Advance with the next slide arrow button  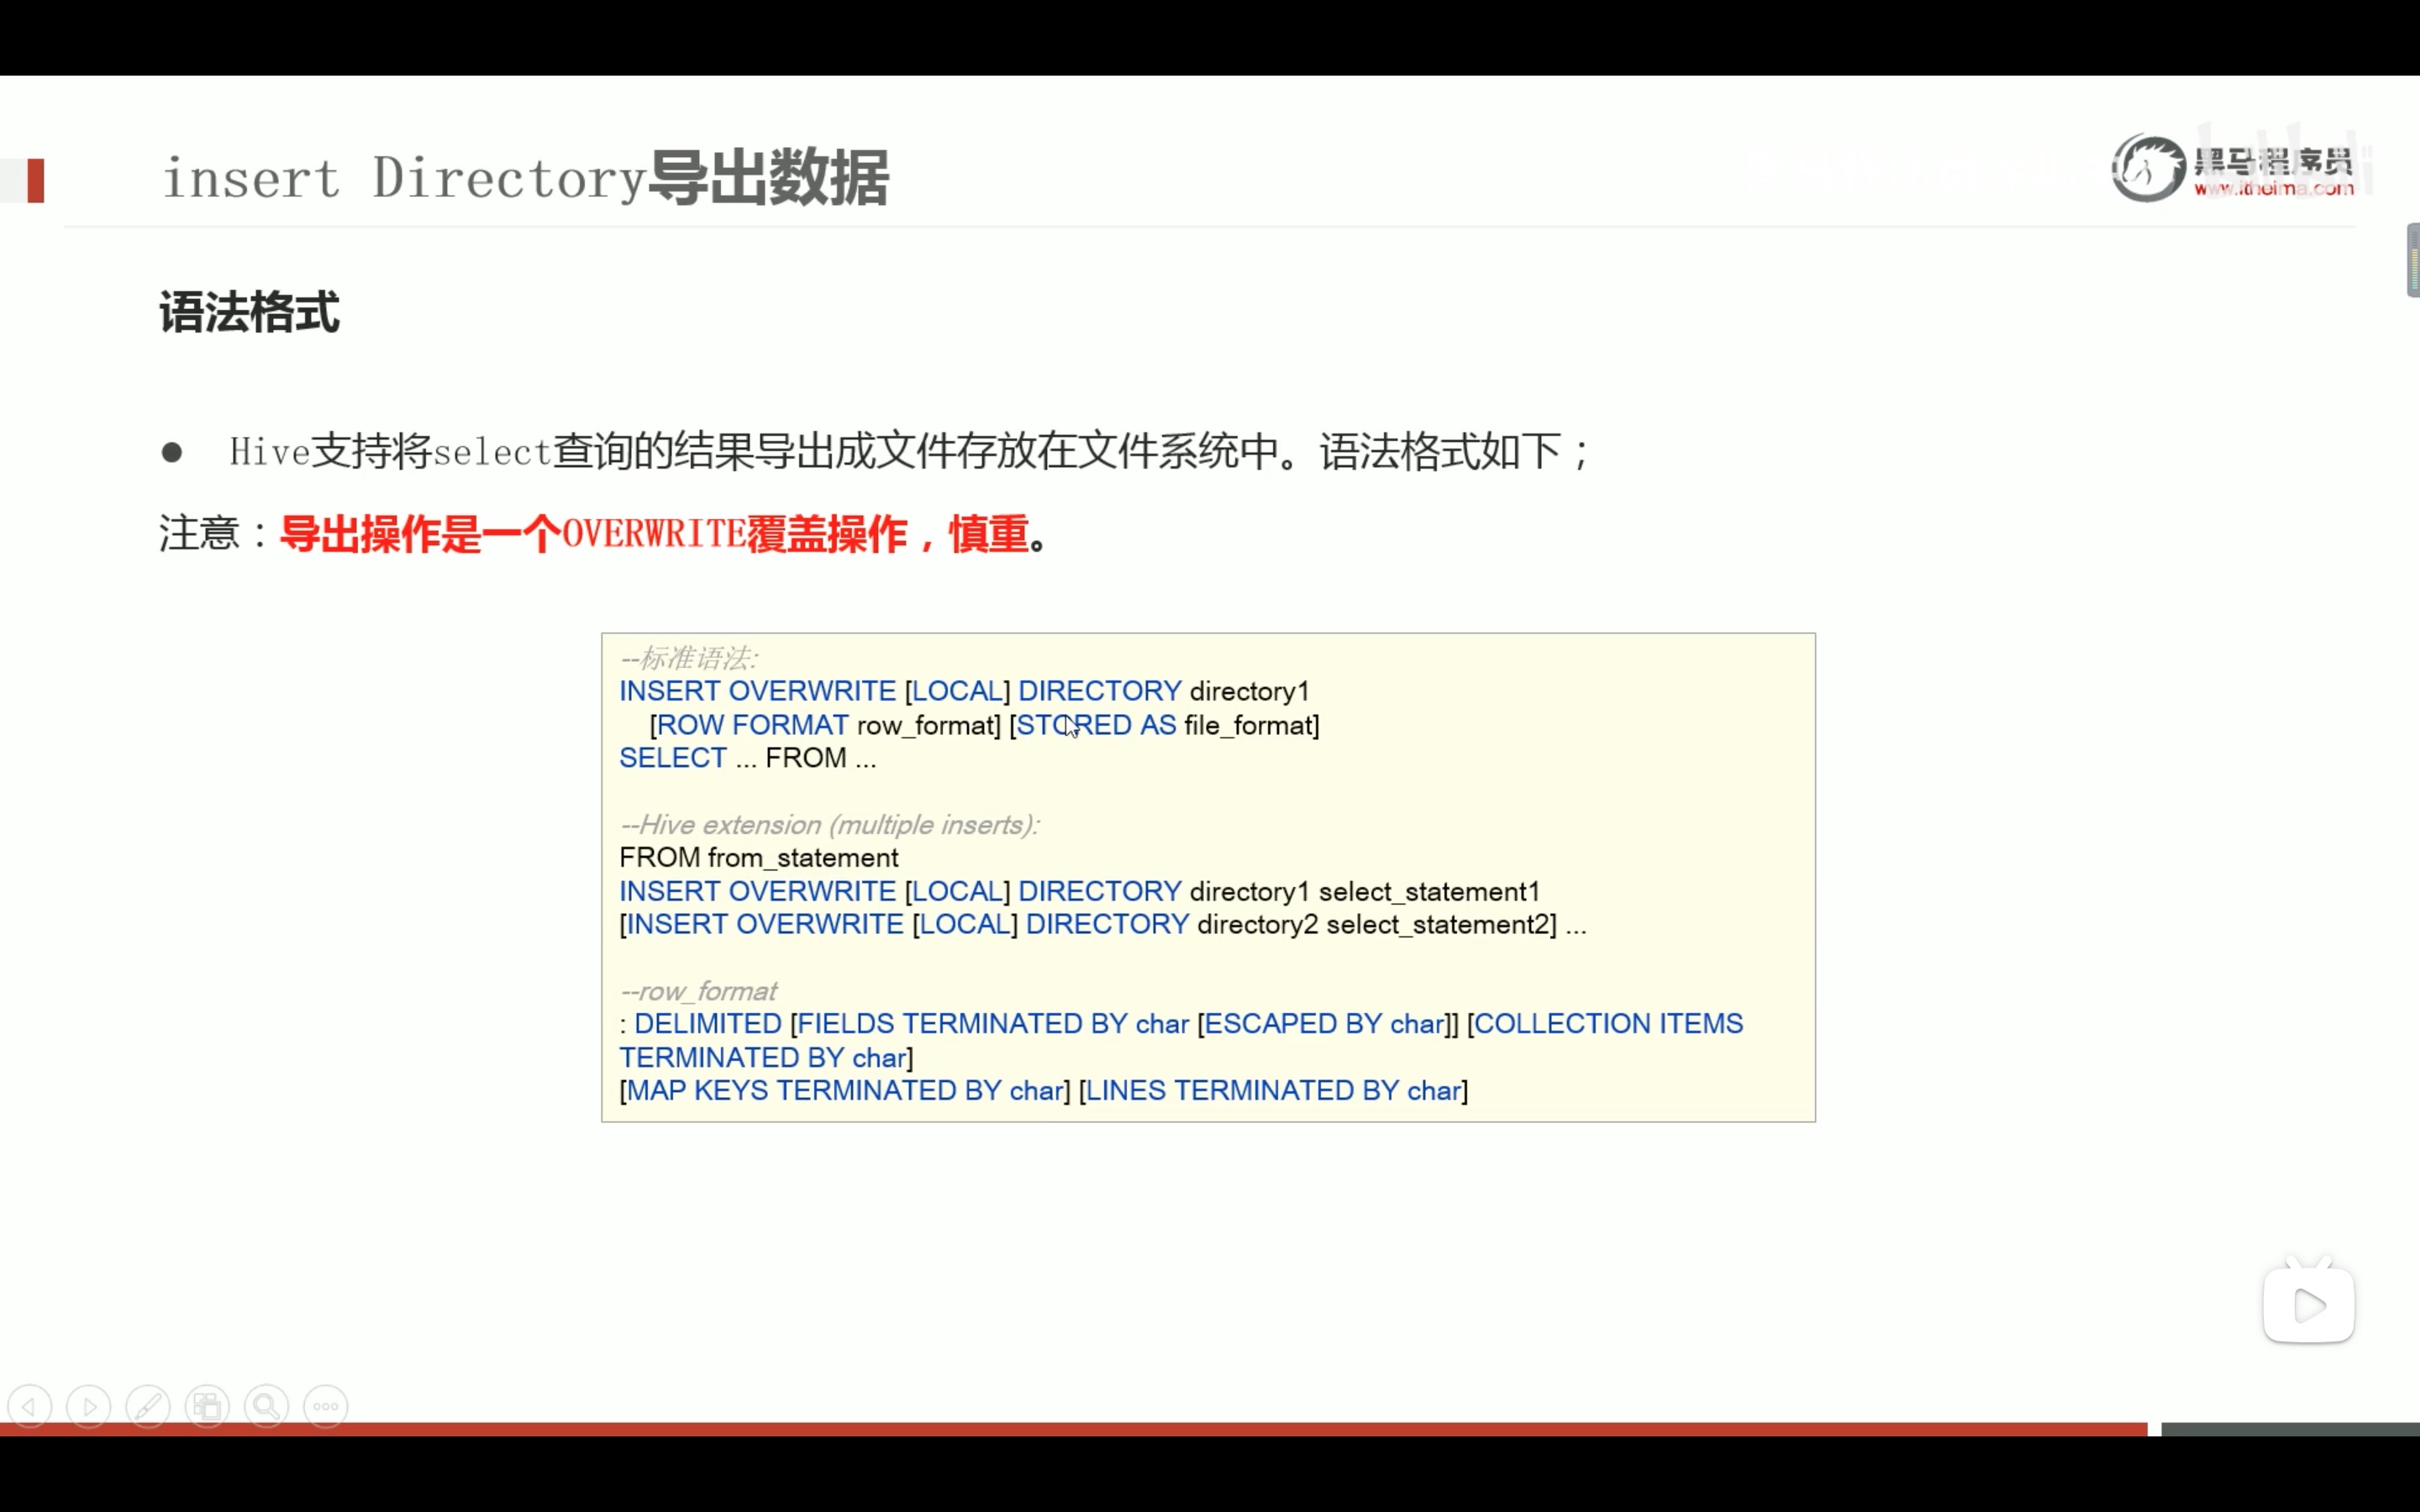pyautogui.click(x=89, y=1407)
